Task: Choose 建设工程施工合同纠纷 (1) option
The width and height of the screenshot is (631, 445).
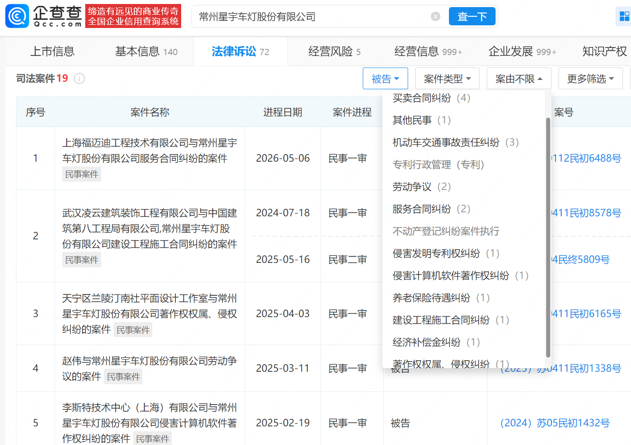Action: point(451,320)
